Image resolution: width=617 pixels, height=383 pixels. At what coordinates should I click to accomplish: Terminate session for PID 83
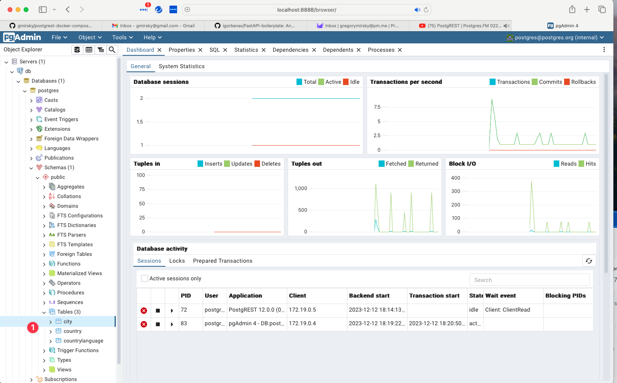[144, 324]
